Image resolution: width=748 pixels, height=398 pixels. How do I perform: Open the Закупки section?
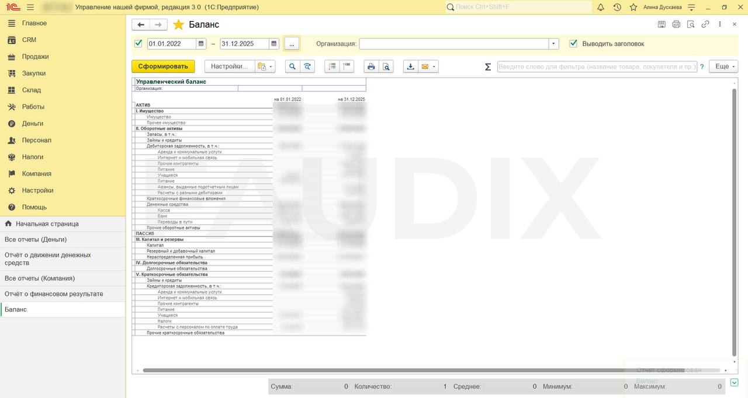click(x=63, y=74)
